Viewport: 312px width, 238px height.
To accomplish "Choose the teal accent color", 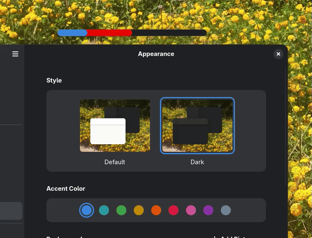I will tap(104, 210).
